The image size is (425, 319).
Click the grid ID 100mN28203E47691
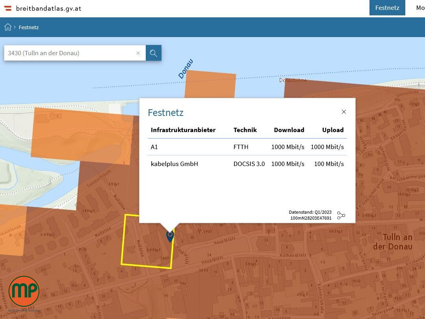(x=311, y=218)
